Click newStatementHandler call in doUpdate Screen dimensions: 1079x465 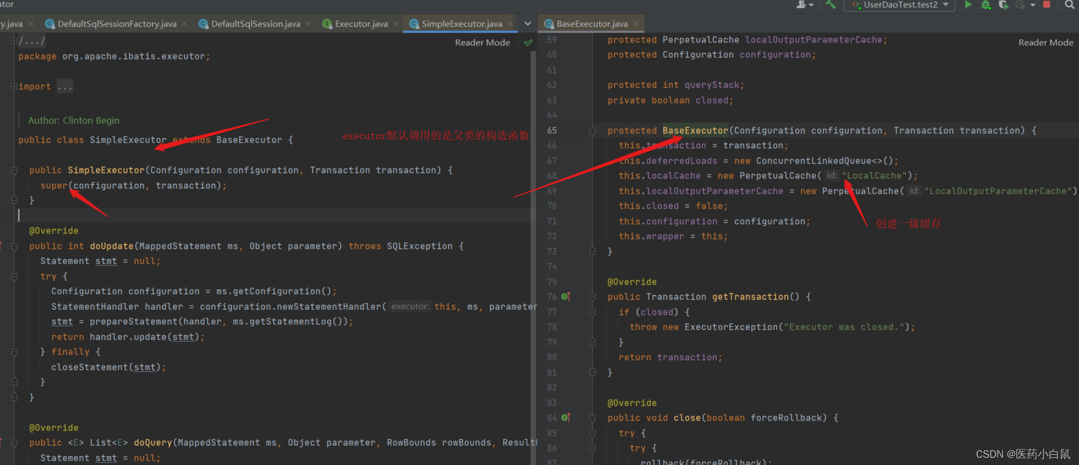click(329, 307)
